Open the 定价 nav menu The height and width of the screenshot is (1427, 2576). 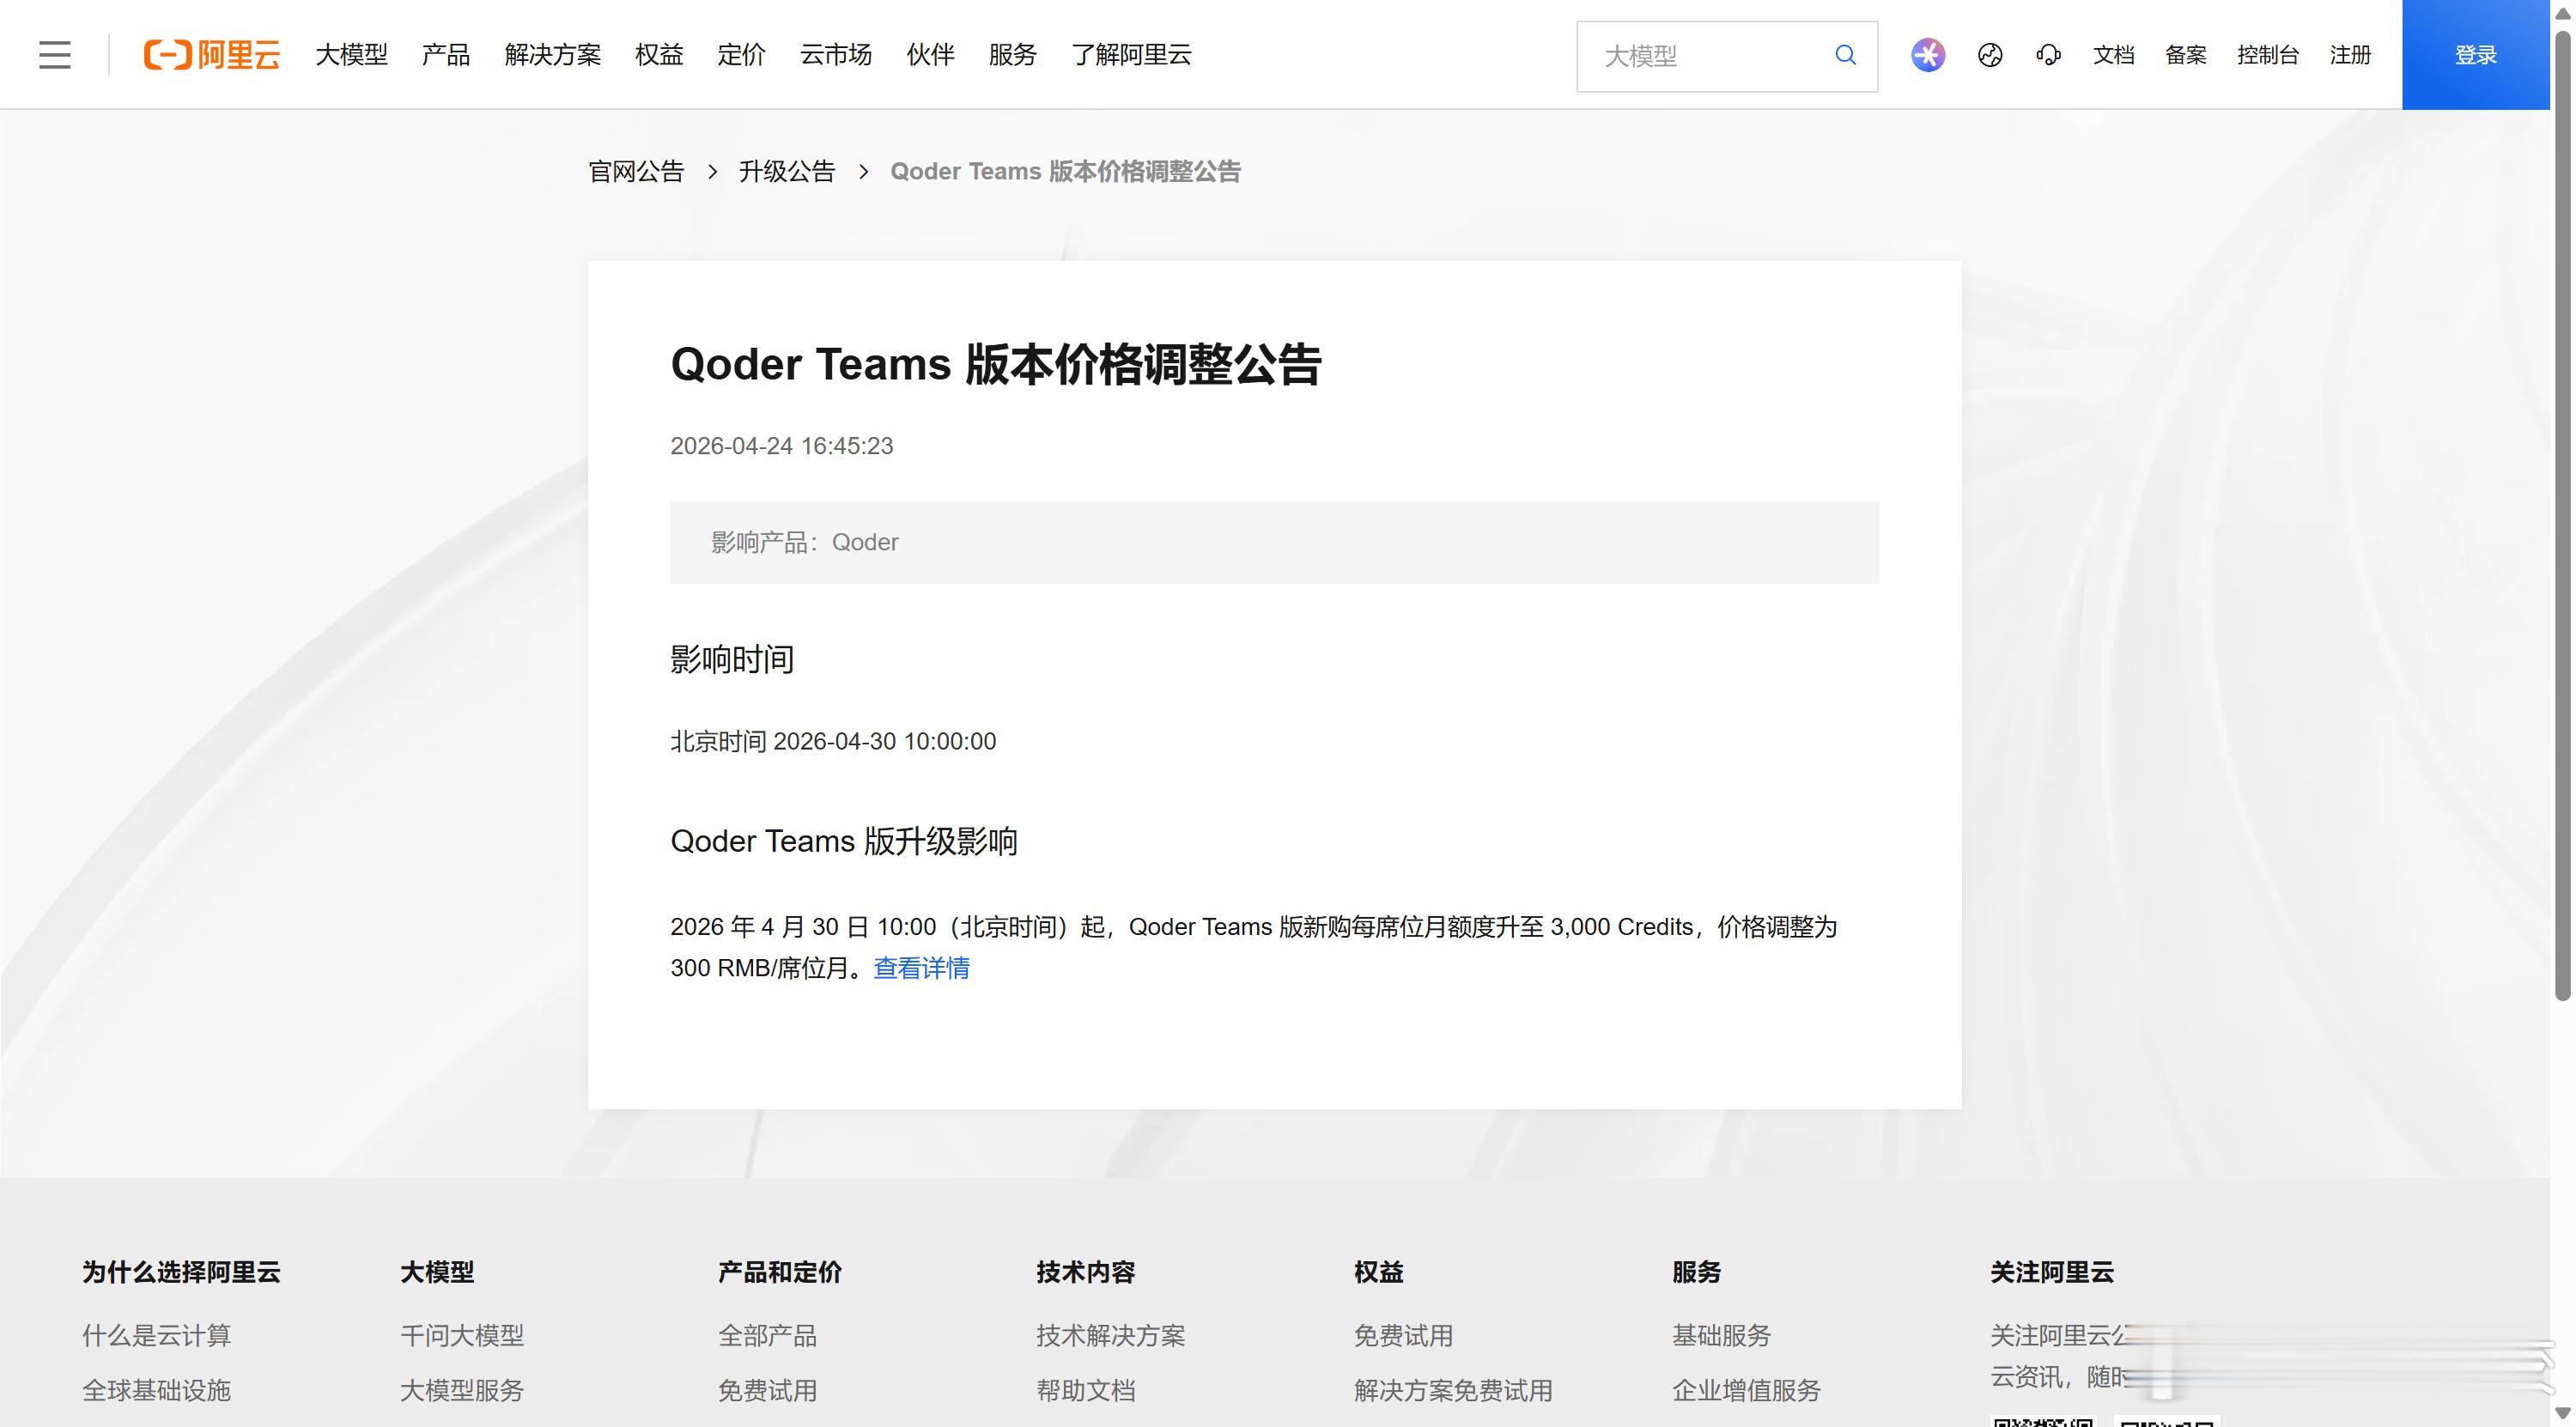(741, 55)
